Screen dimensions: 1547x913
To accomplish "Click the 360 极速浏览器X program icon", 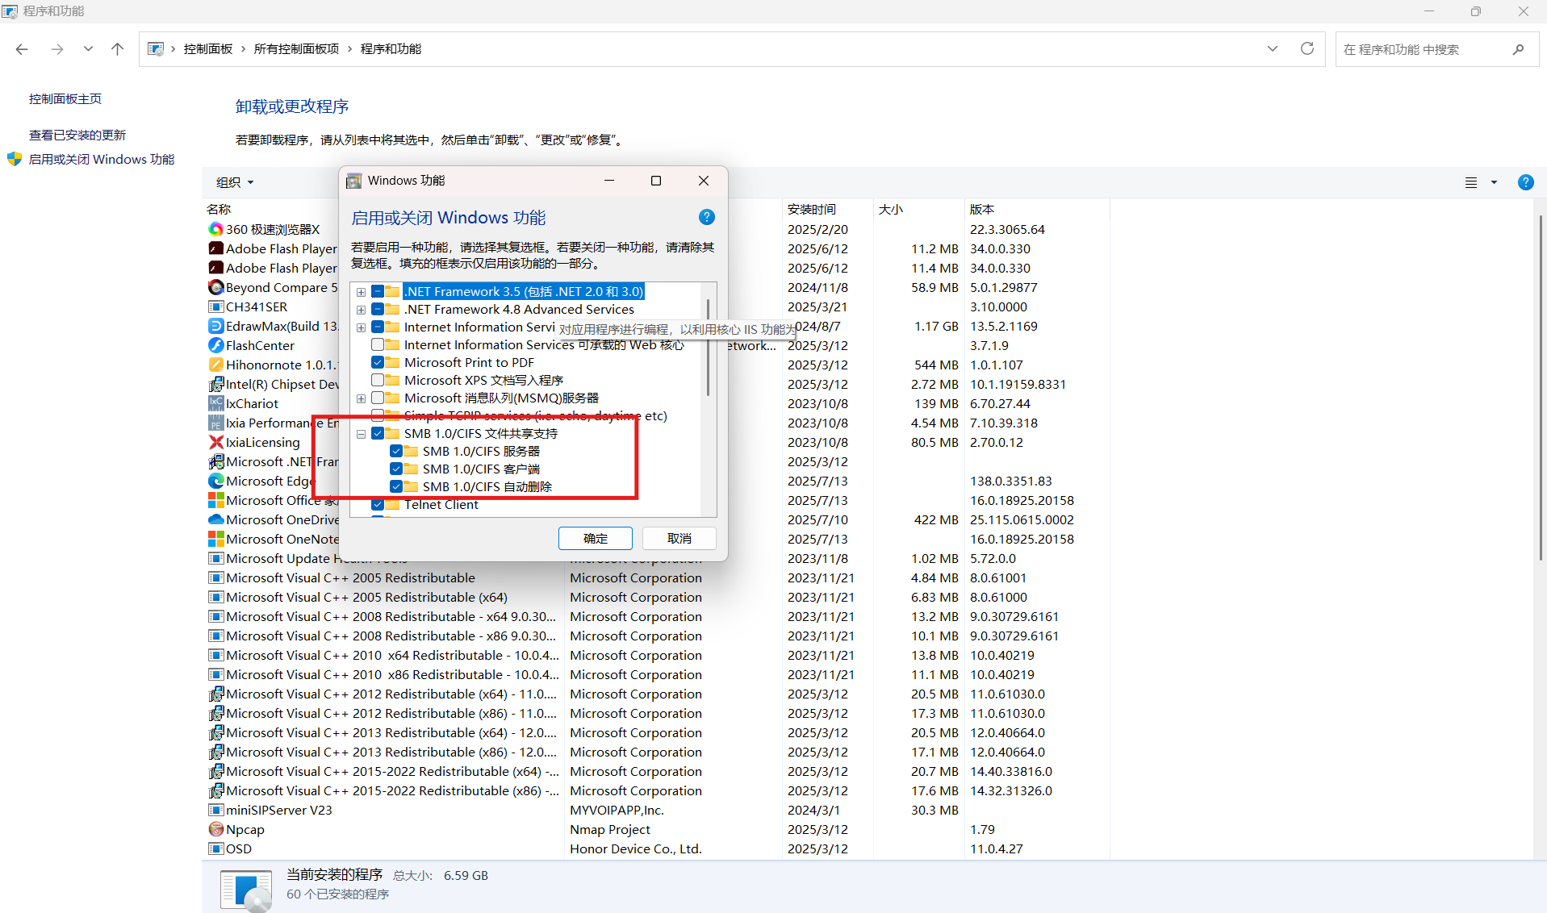I will pyautogui.click(x=215, y=229).
